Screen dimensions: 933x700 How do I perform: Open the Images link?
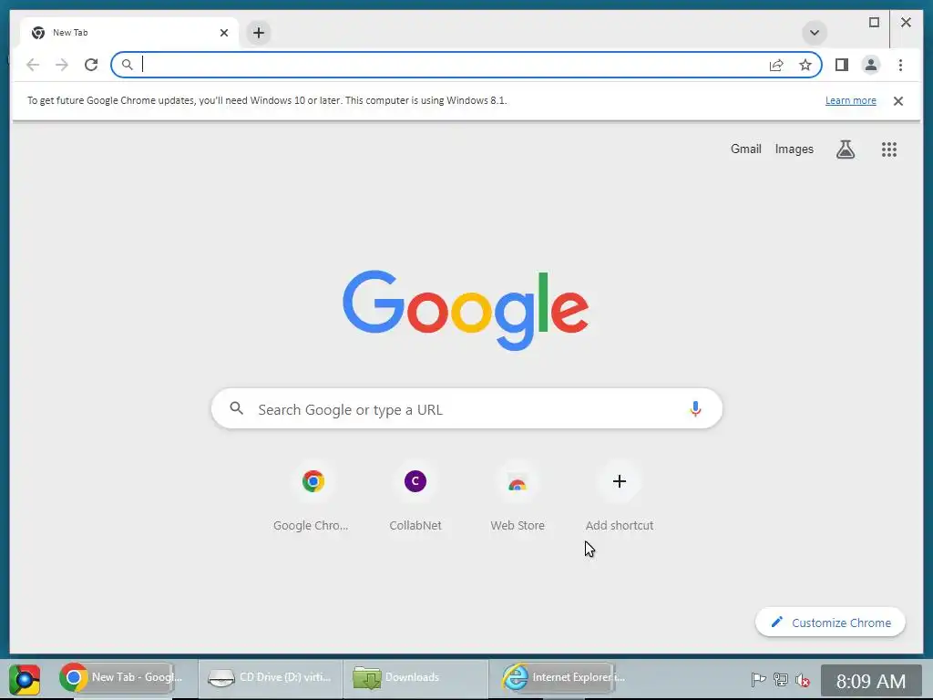pyautogui.click(x=794, y=149)
